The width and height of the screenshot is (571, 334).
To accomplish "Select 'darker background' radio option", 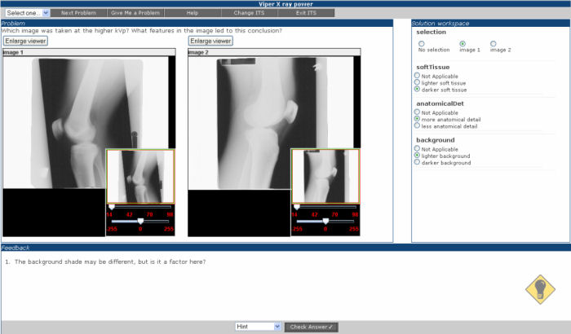I will [x=418, y=162].
